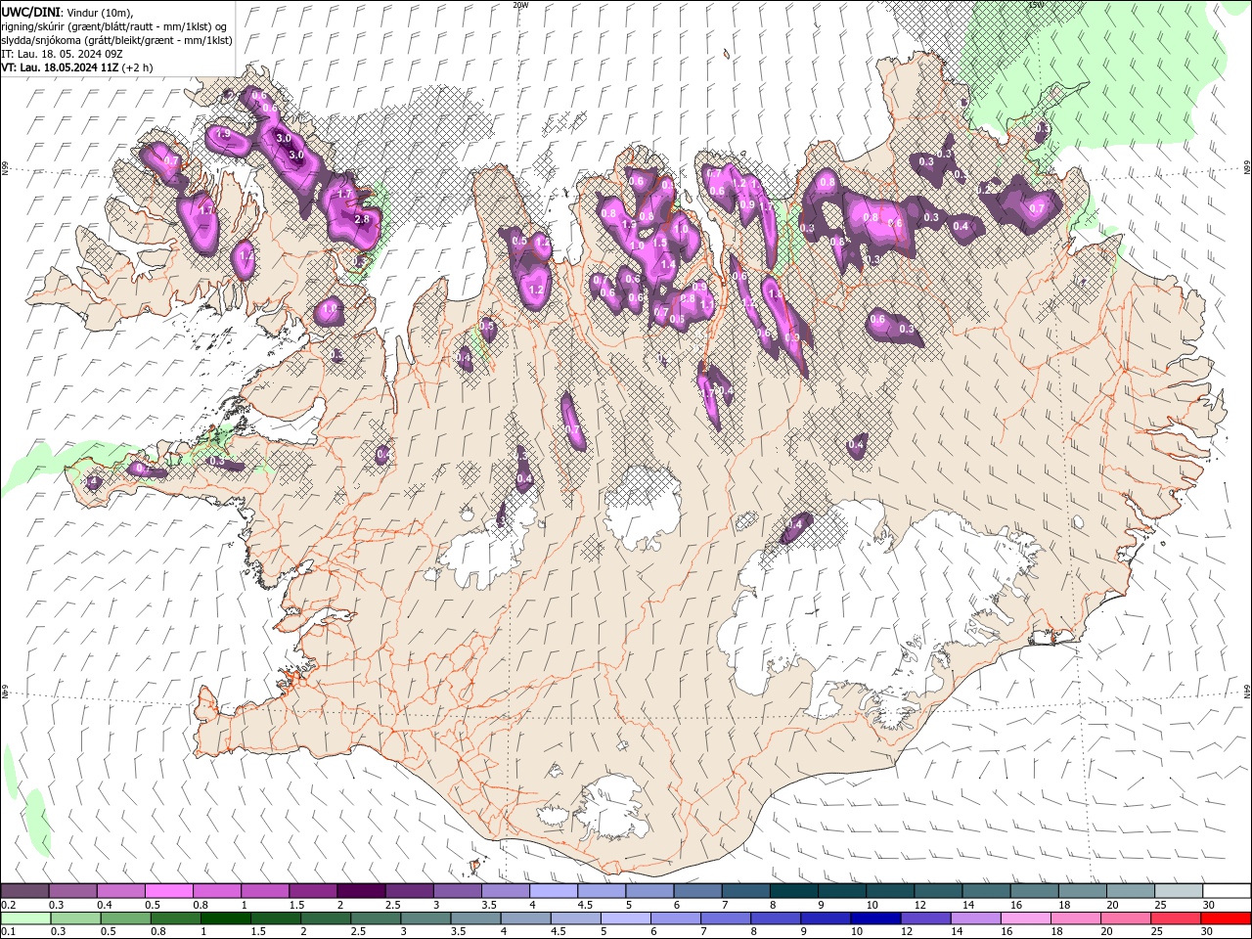Click the pale grey 25–30 snow legend swatch

(x=1179, y=890)
